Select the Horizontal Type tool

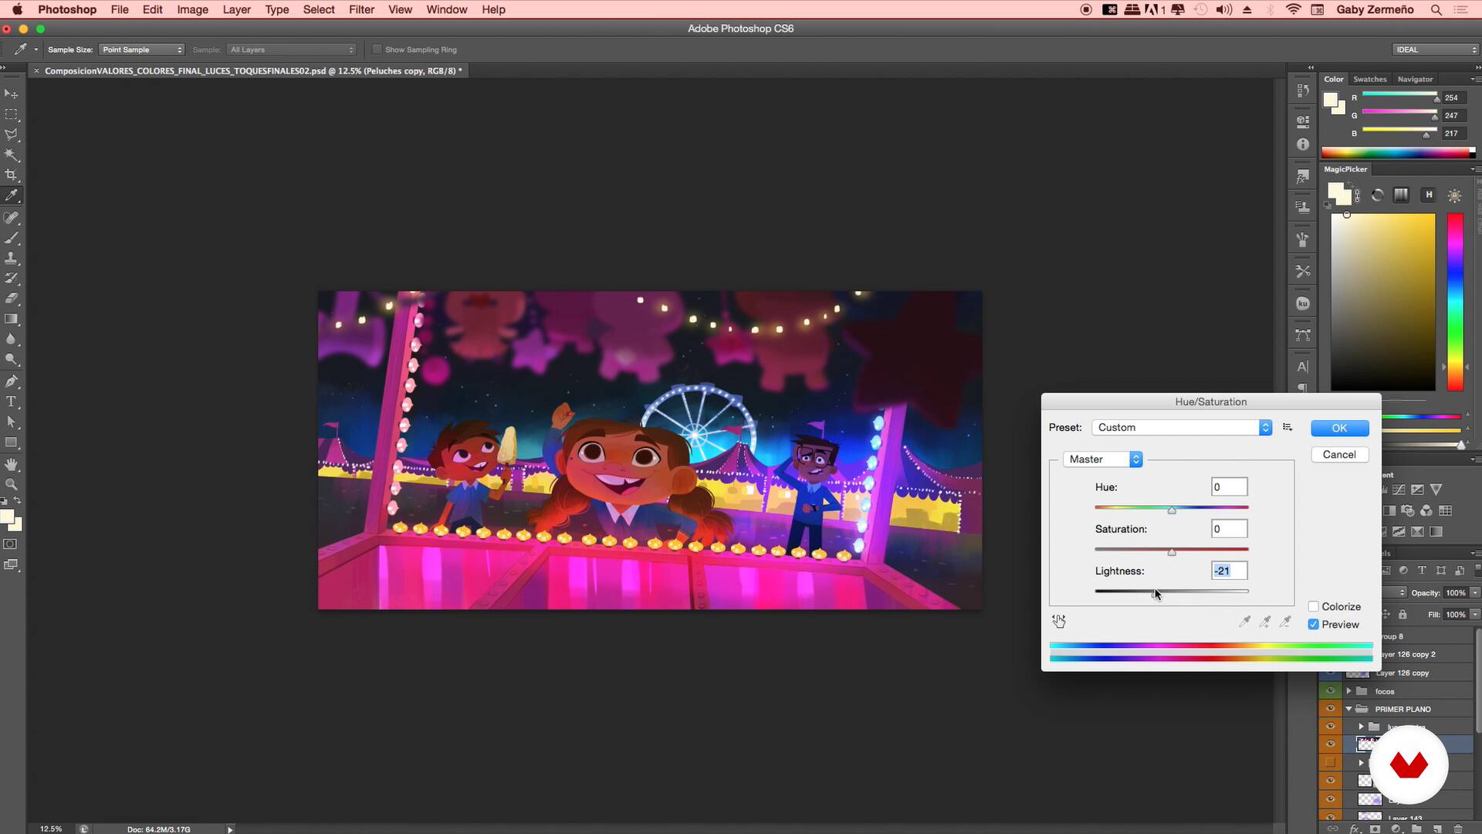click(12, 402)
